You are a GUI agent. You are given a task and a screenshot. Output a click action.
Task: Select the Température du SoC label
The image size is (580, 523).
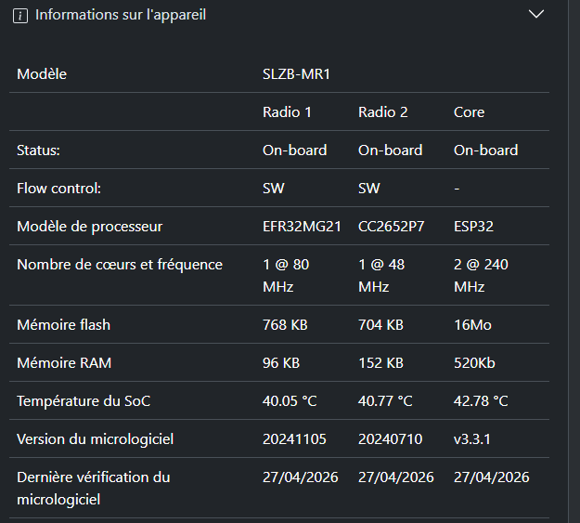(x=84, y=401)
